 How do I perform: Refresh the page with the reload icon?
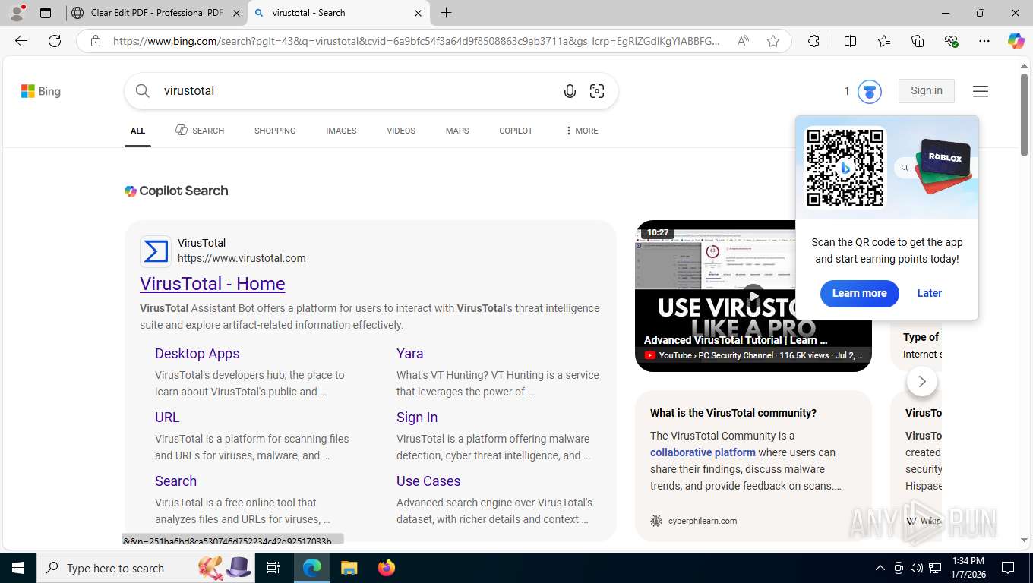point(55,41)
